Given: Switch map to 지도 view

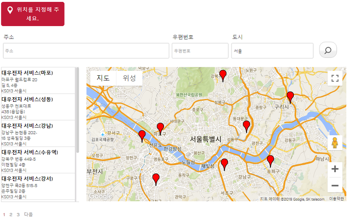Looking at the screenshot, I should tap(103, 78).
